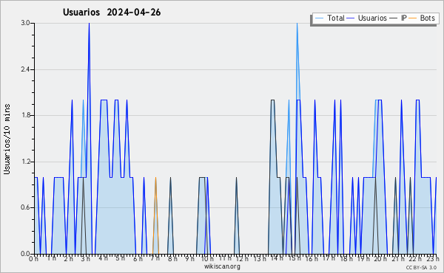Click the 'IP' legend label
444x273 pixels.
click(x=404, y=18)
